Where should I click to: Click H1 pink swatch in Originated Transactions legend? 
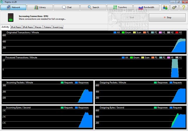point(160,32)
